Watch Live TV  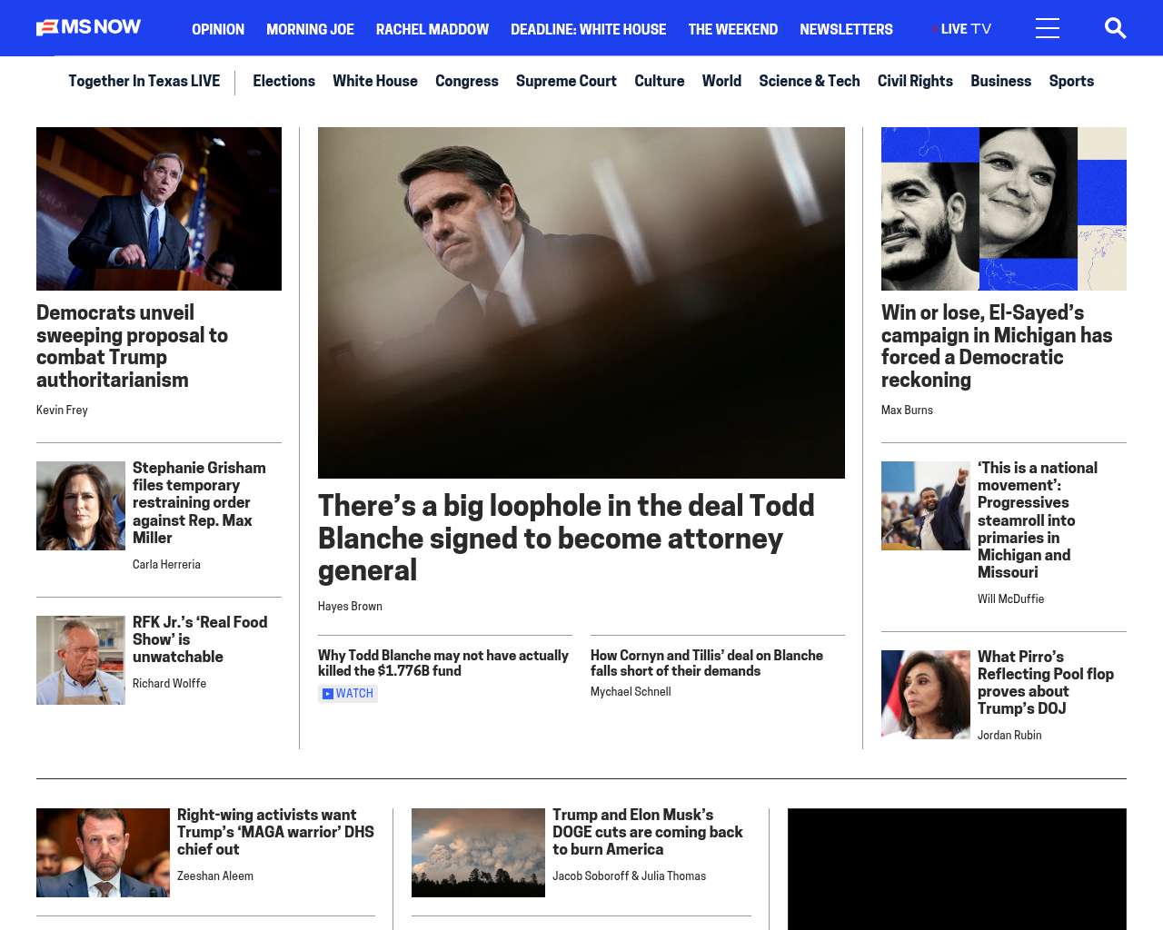(x=962, y=29)
